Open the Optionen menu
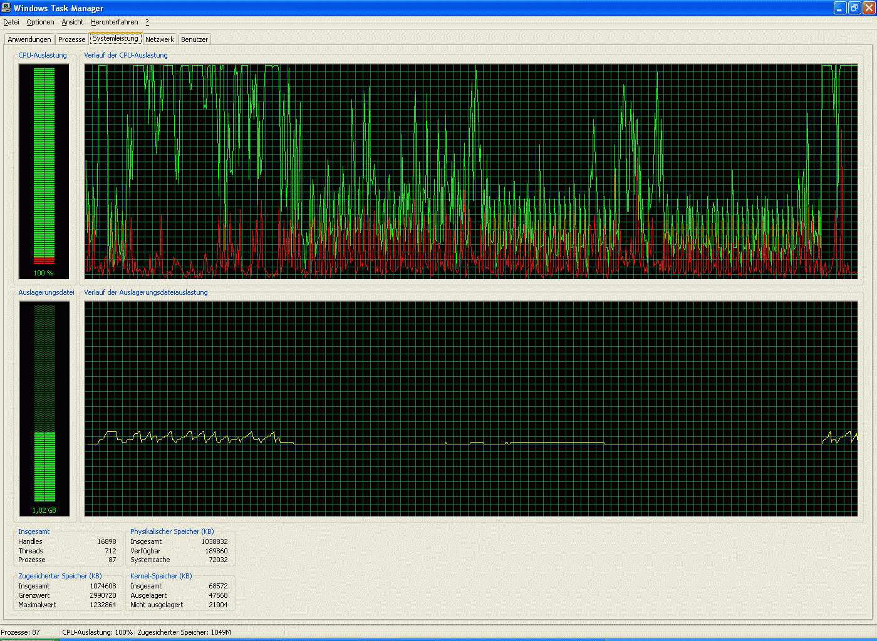The image size is (877, 641). click(x=40, y=22)
